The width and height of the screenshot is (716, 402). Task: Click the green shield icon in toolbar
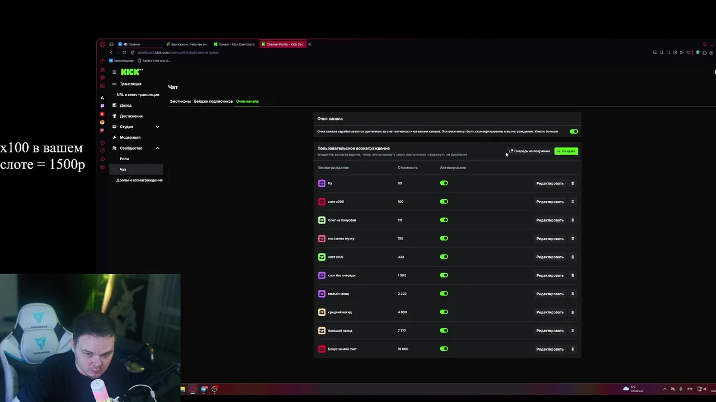pos(698,52)
